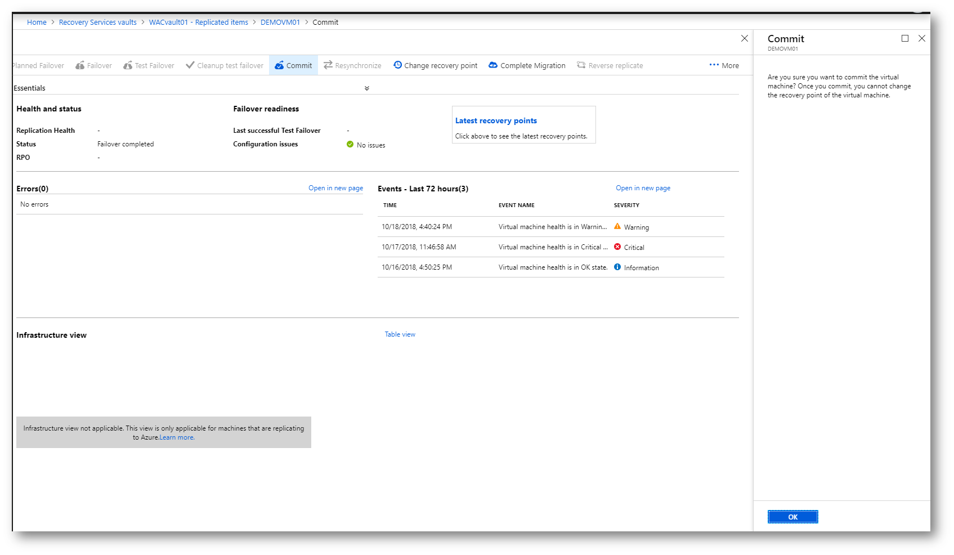Maximize the Commit side panel

coord(905,38)
